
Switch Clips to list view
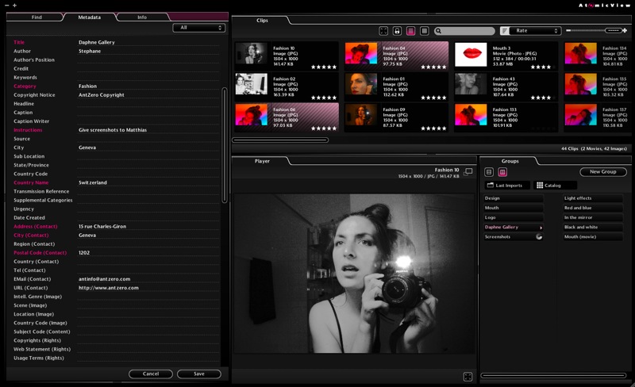[410, 31]
